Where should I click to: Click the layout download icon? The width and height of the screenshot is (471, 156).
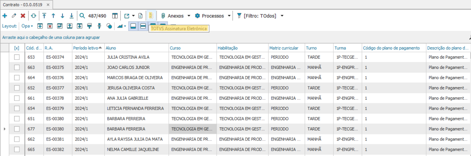pyautogui.click(x=79, y=26)
